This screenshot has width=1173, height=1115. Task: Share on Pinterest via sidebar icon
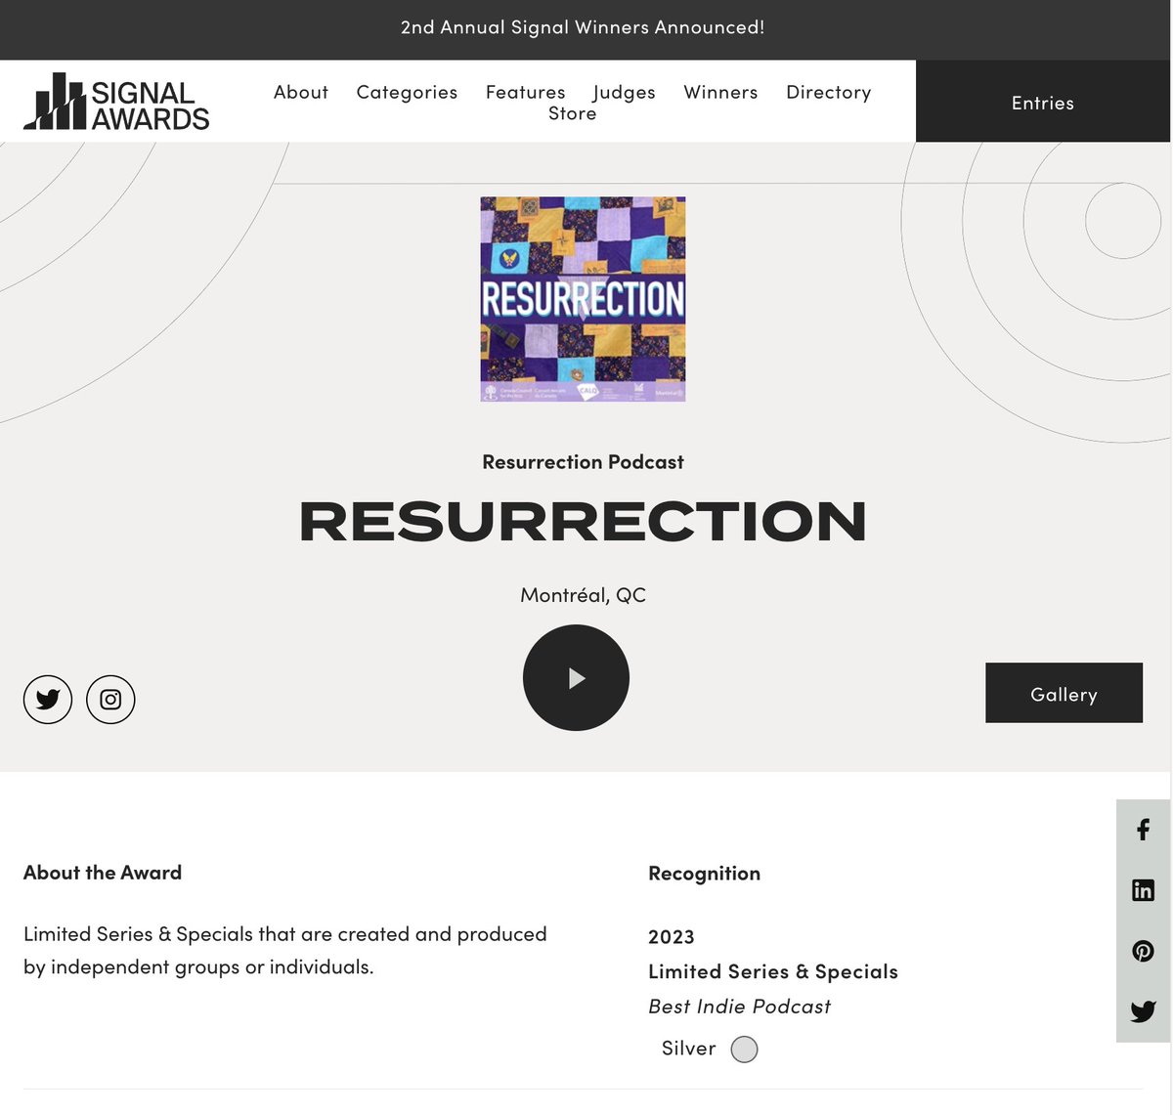coord(1143,951)
